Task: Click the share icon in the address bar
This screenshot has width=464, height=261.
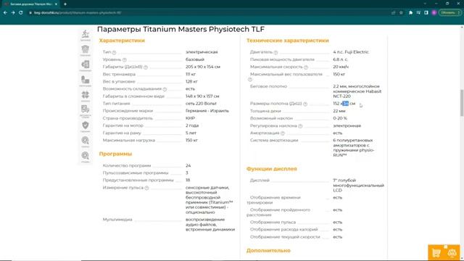Action: click(393, 13)
